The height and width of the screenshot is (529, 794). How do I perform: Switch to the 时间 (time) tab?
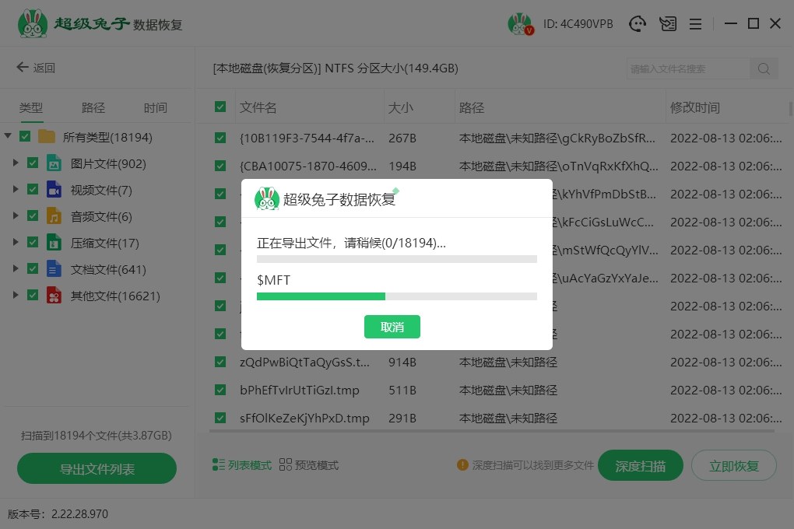(x=155, y=108)
